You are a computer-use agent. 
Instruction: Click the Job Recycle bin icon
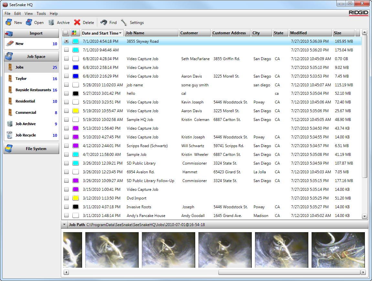pyautogui.click(x=9, y=135)
